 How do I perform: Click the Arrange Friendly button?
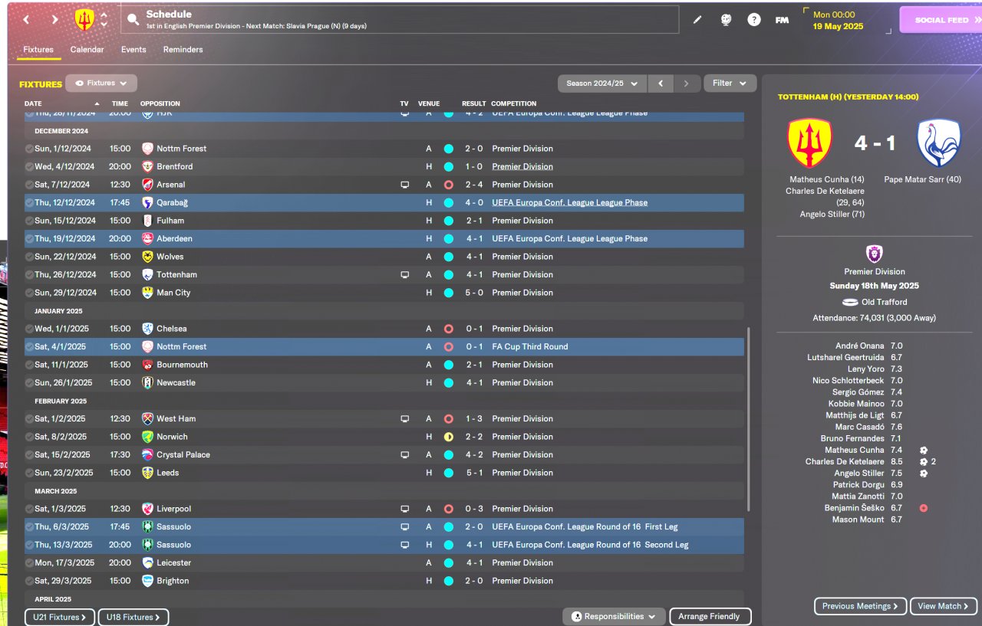tap(710, 617)
